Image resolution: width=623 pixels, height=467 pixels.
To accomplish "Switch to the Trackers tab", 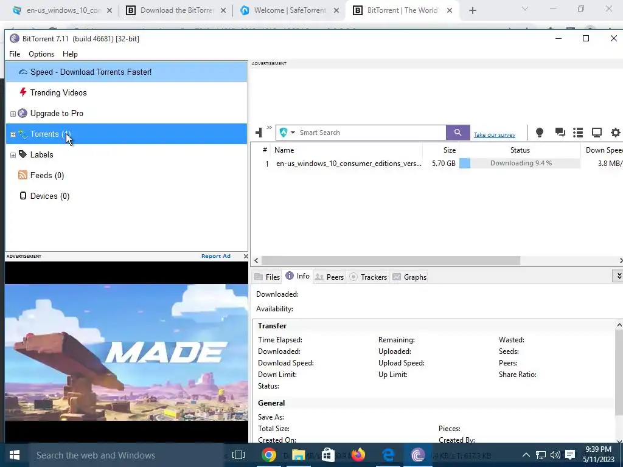I will coord(368,277).
